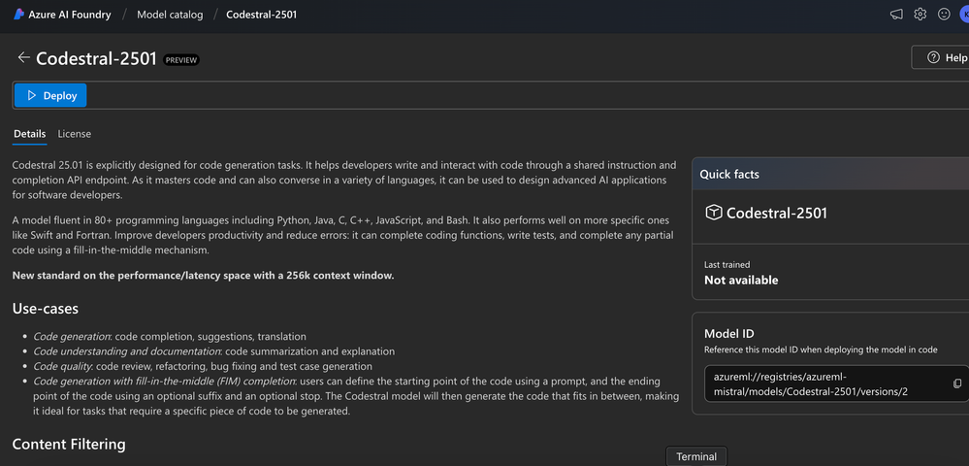Switch to the License tab
This screenshot has width=969, height=466.
click(74, 134)
